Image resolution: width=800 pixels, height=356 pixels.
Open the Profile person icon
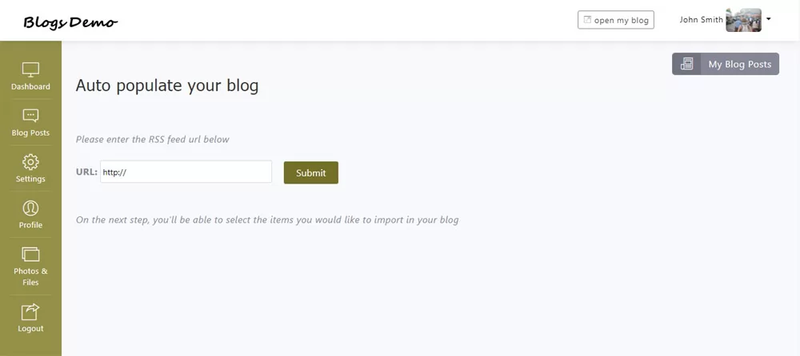click(x=30, y=208)
